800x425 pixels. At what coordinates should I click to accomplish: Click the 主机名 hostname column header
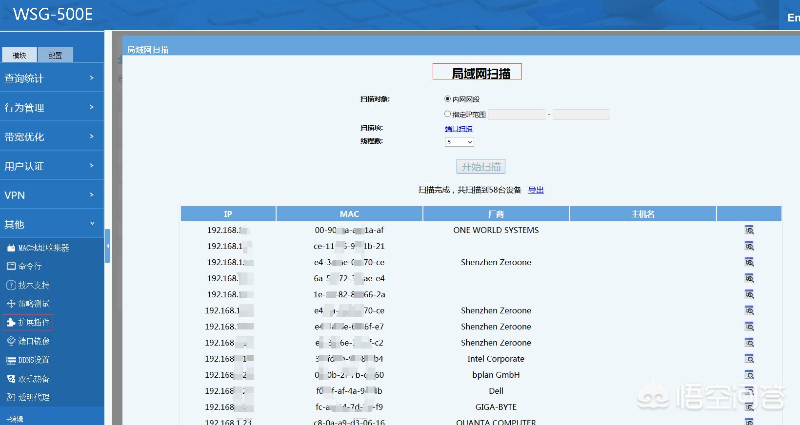643,214
